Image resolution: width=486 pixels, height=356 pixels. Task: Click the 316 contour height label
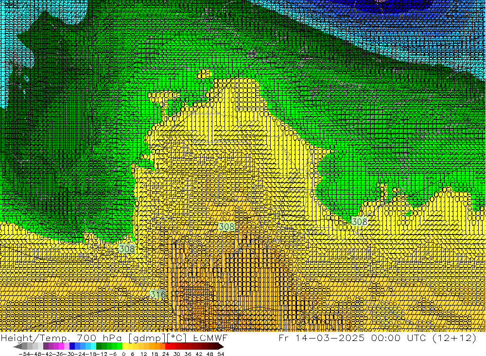158,294
